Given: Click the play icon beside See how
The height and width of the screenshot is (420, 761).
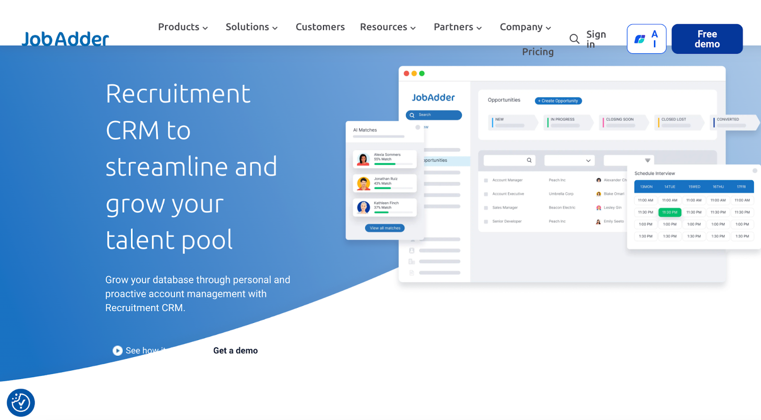Looking at the screenshot, I should click(x=117, y=351).
